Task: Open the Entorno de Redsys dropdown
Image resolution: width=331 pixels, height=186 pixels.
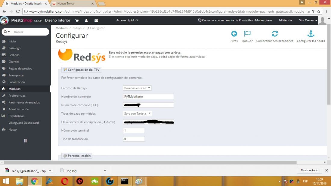Action: 137,88
